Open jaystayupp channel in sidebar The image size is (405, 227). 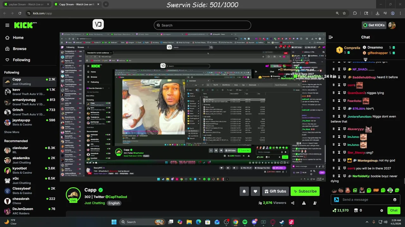click(29, 122)
